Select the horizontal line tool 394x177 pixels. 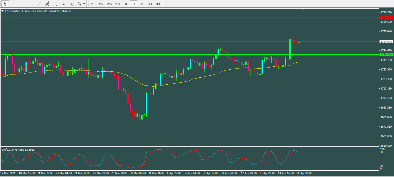31,4
